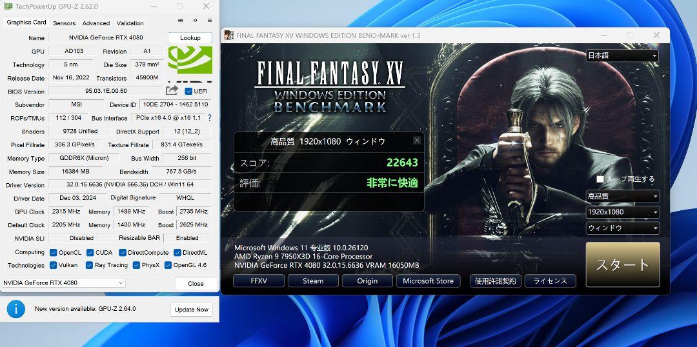697x347 pixels.
Task: Toggle the DirectML checkbox
Action: coord(177,252)
